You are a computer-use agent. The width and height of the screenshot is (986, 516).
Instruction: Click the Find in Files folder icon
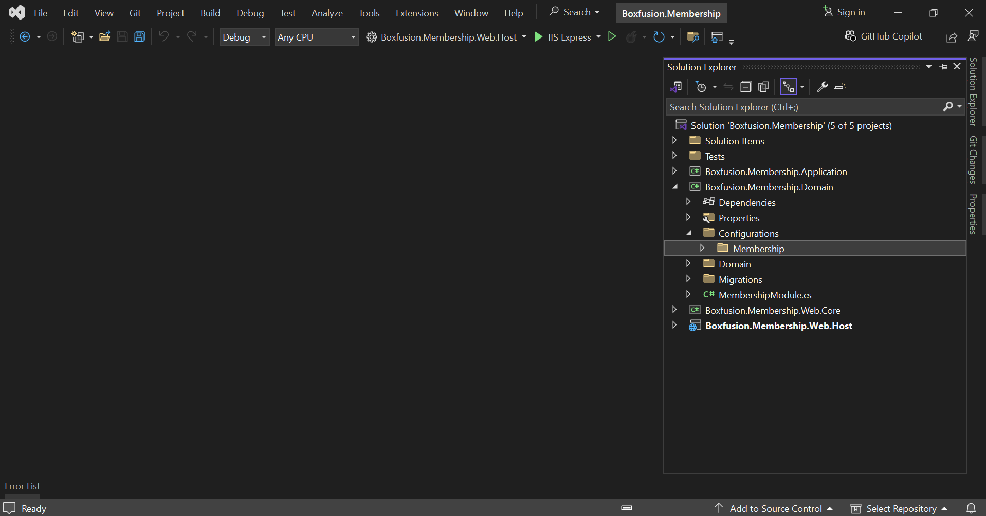(x=693, y=36)
